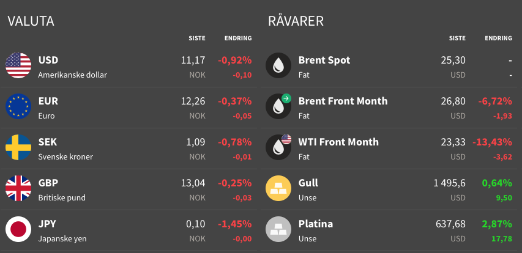Click the British flag icon for GBP
The height and width of the screenshot is (253, 522).
(18, 188)
